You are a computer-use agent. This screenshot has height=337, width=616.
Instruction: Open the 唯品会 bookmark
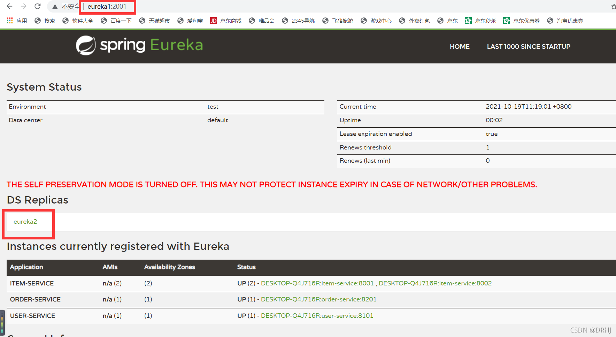(x=262, y=21)
